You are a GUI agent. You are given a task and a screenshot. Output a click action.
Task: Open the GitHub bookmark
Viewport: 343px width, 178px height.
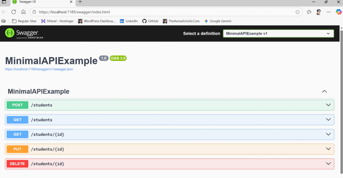pos(150,21)
